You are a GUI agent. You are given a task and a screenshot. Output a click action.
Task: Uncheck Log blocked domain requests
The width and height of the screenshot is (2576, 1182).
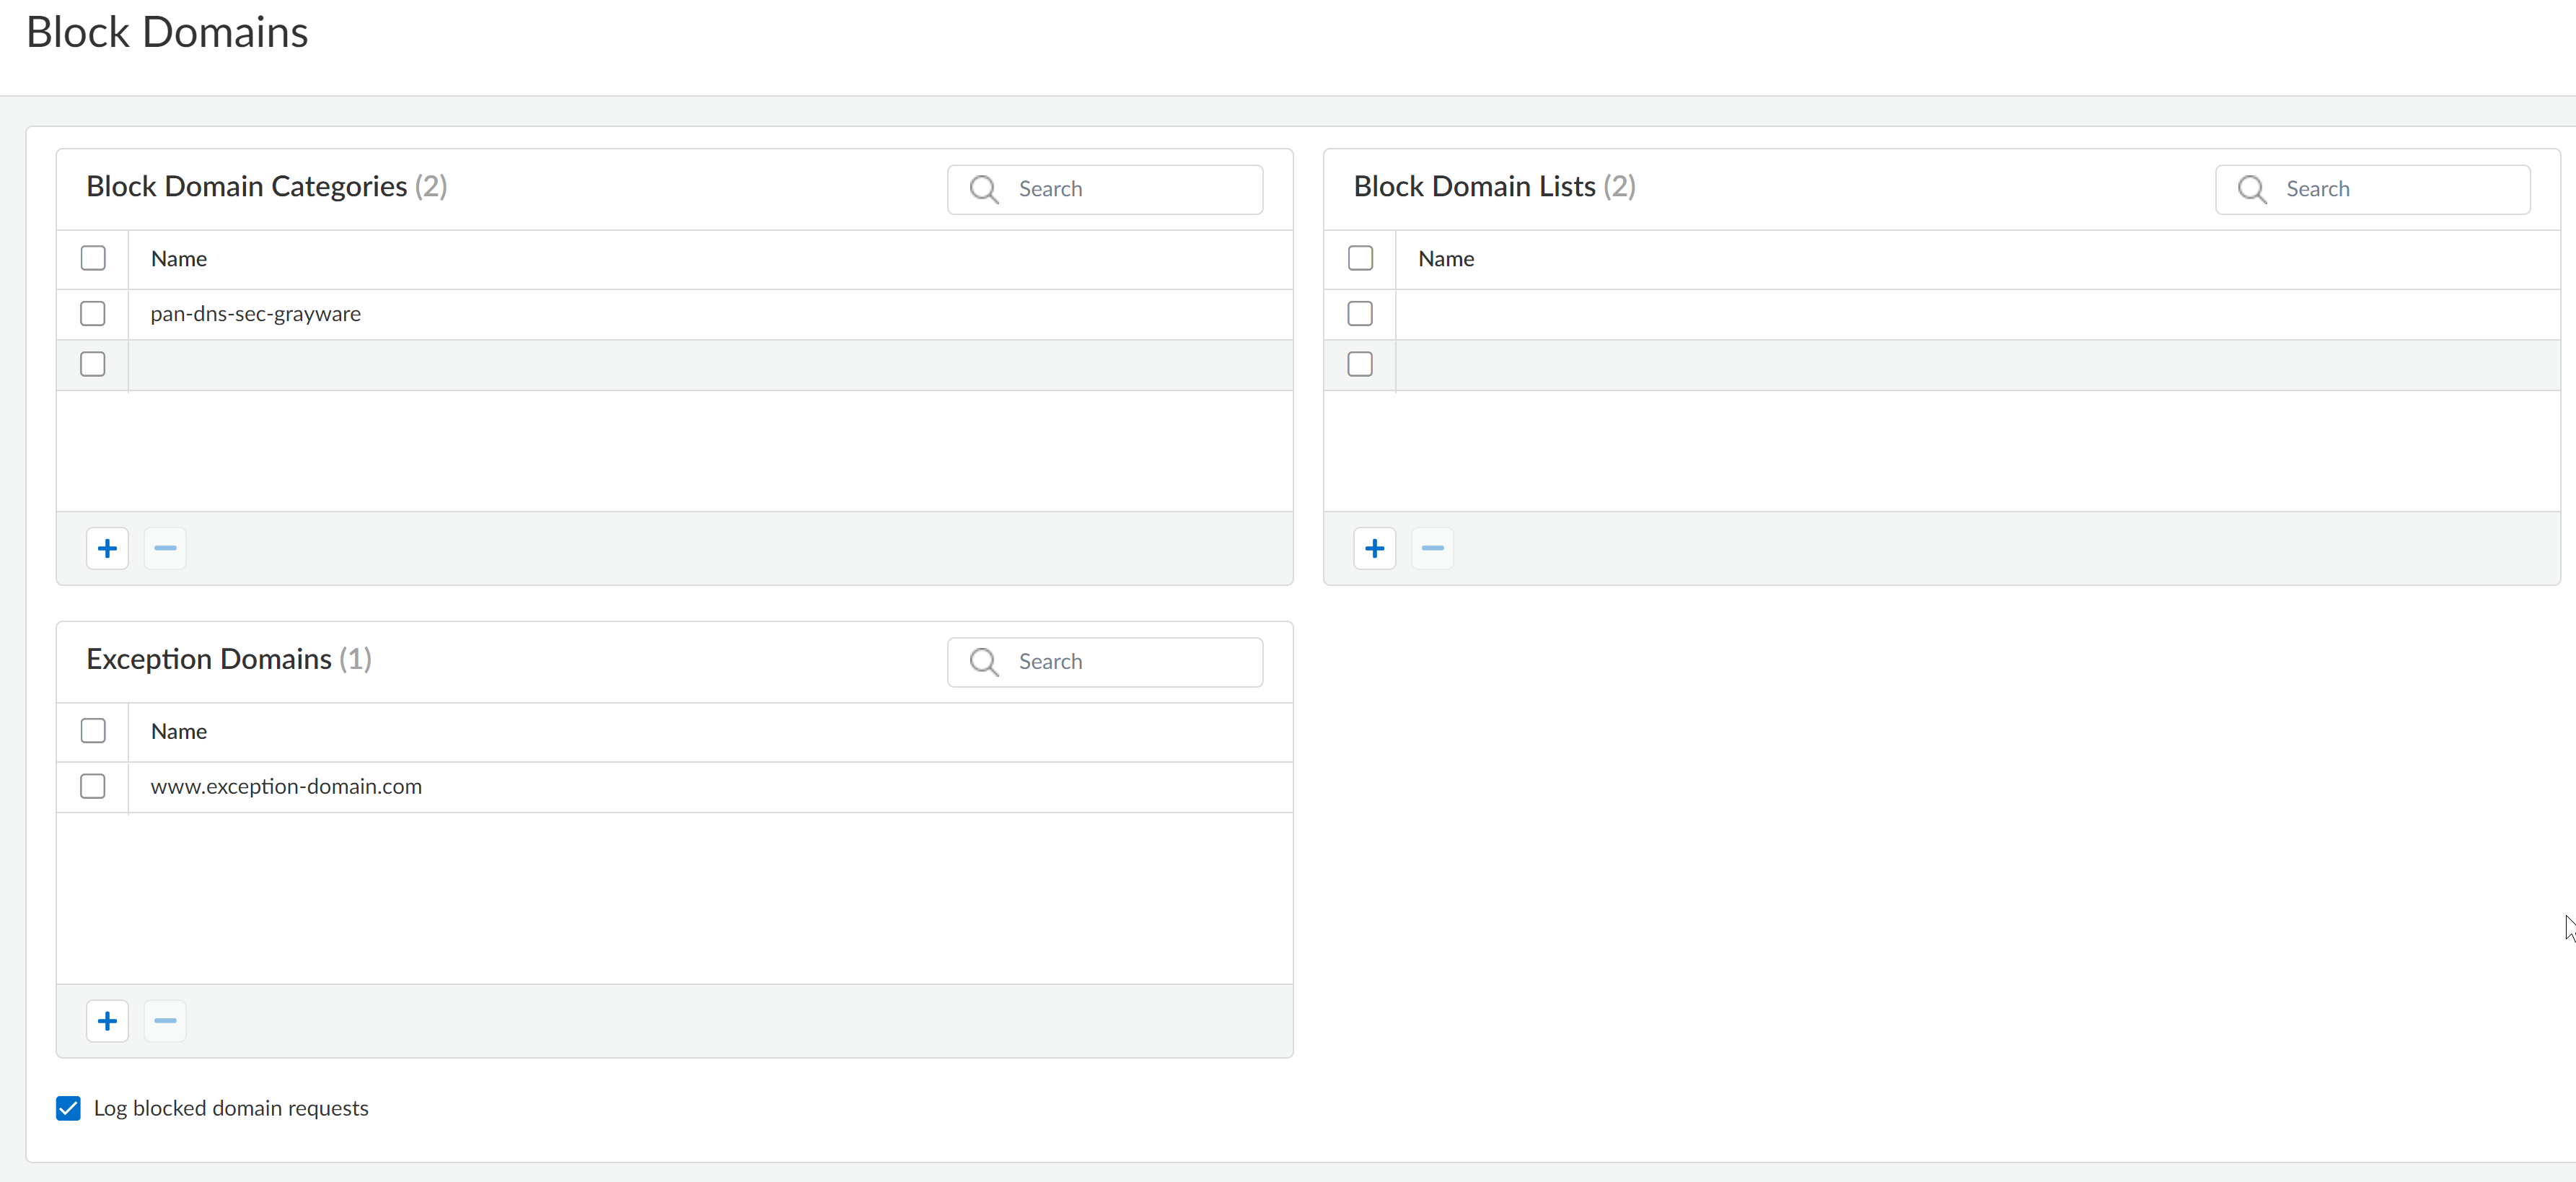point(68,1108)
